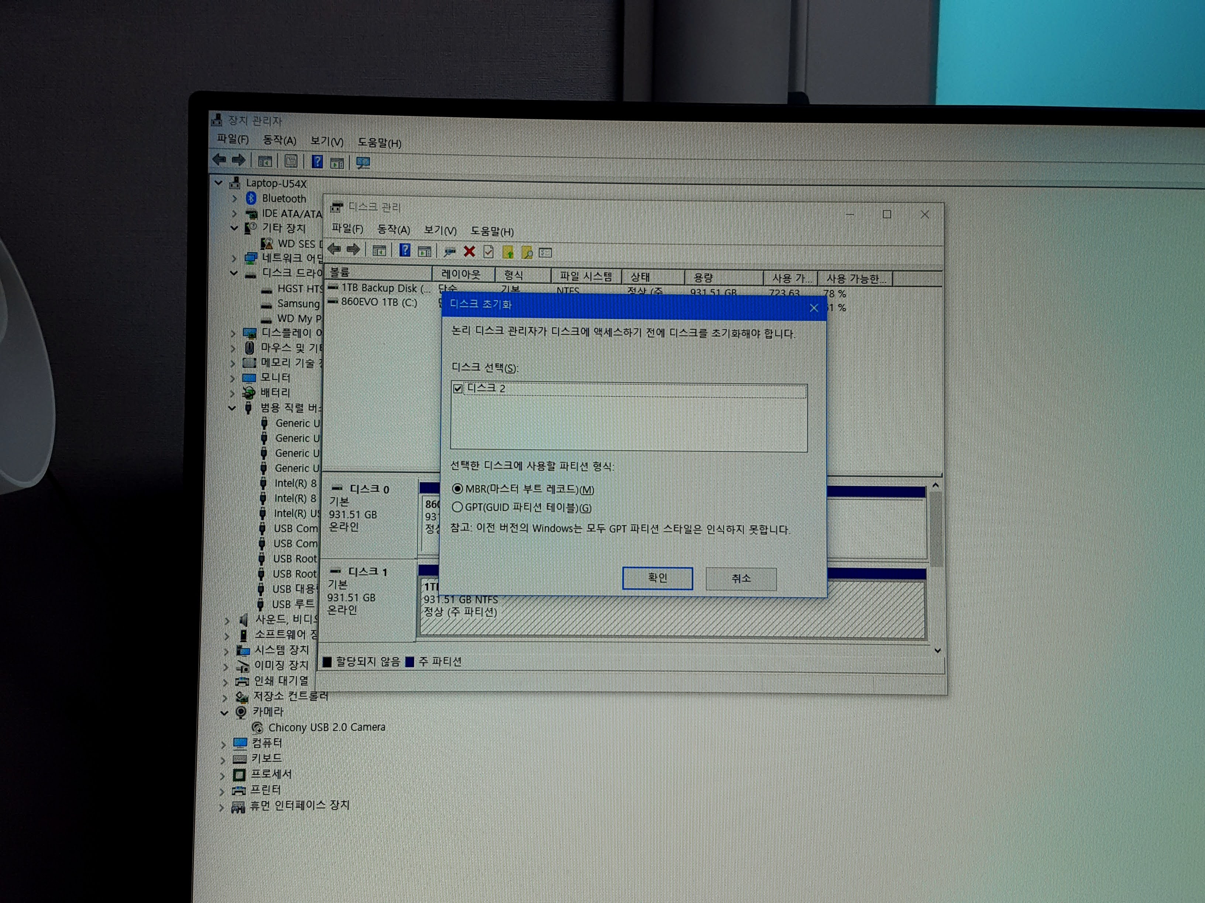Click Device Manager forward arrow toolbar icon
The width and height of the screenshot is (1205, 903).
point(238,160)
